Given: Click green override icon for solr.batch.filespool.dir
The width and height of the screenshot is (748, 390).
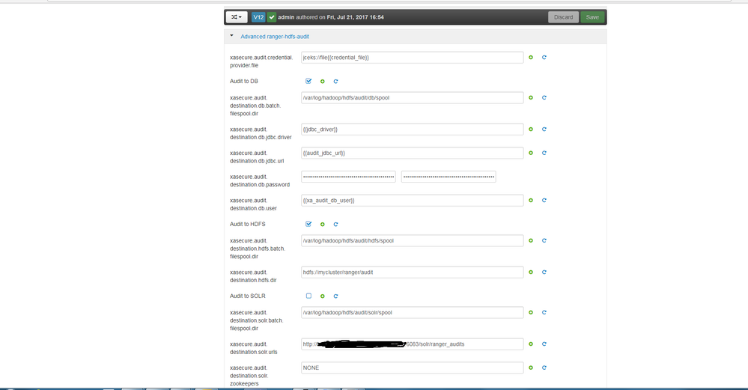Looking at the screenshot, I should click(530, 313).
